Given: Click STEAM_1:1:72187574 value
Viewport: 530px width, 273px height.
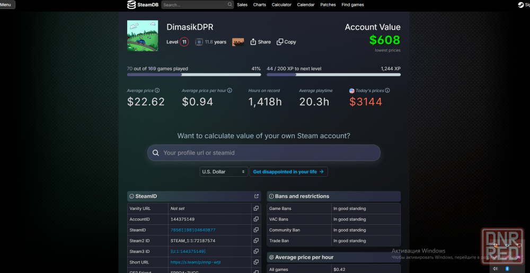Looking at the screenshot, I should tap(193, 241).
